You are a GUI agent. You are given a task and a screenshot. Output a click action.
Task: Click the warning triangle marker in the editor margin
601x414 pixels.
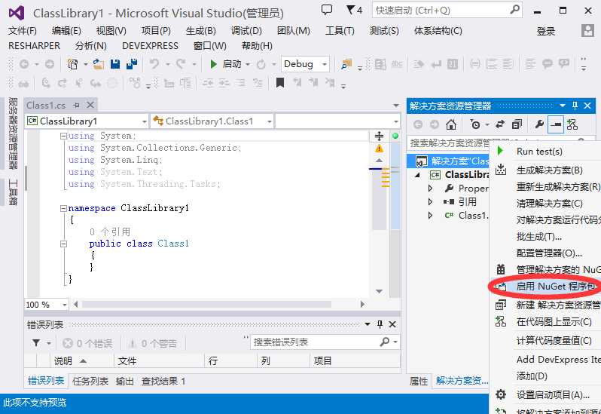coord(379,149)
